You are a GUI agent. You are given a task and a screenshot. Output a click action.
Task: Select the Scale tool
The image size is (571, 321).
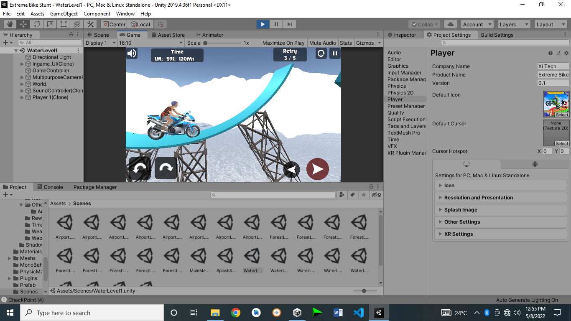pos(50,24)
